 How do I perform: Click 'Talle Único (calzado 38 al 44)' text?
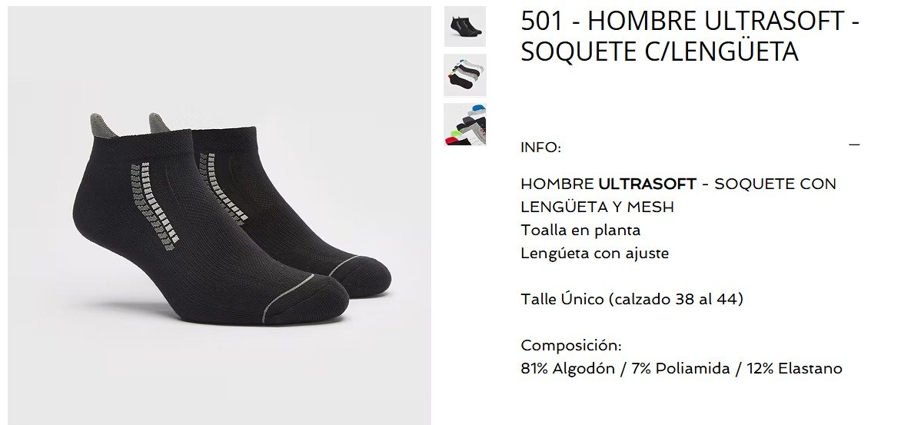click(631, 299)
